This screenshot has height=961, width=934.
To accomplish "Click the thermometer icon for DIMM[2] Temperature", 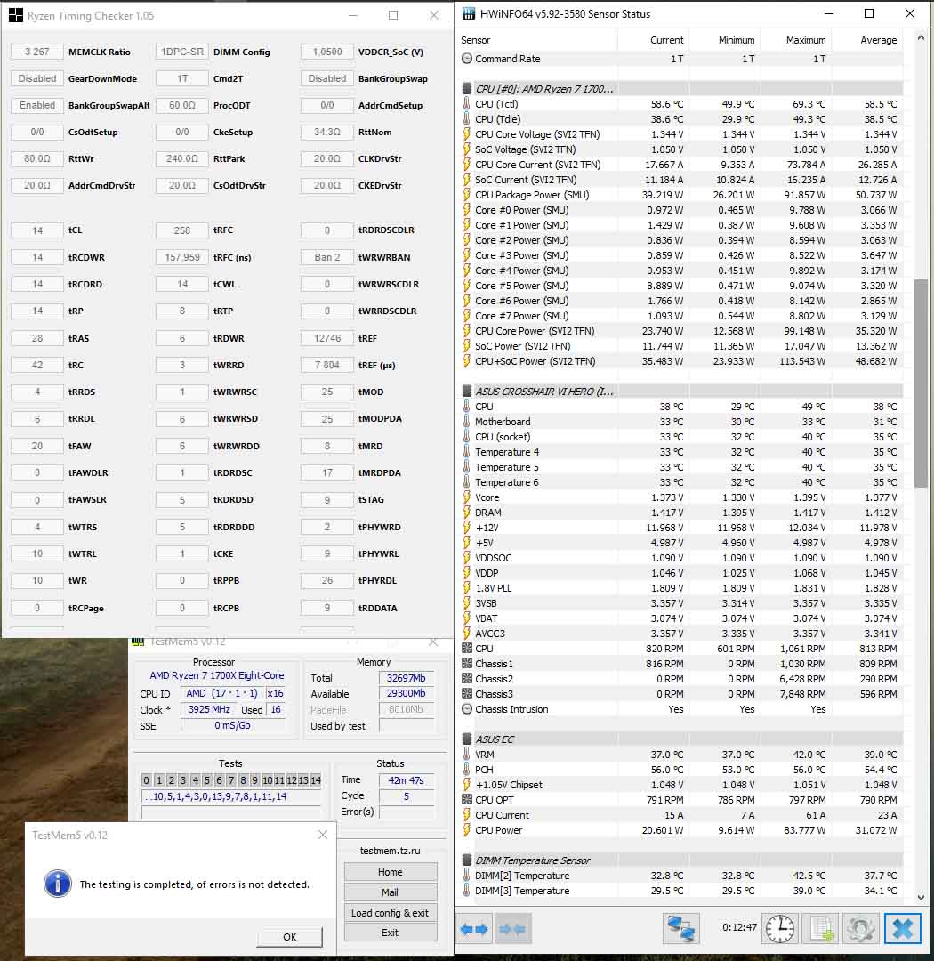I will pyautogui.click(x=467, y=876).
